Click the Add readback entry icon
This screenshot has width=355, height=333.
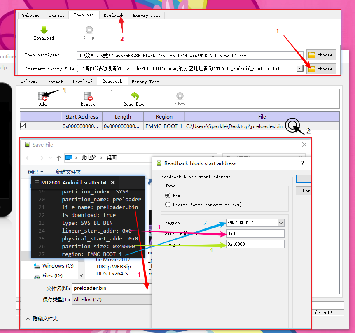click(x=42, y=96)
